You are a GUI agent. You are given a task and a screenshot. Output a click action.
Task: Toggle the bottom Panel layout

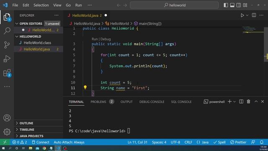(x=232, y=5)
